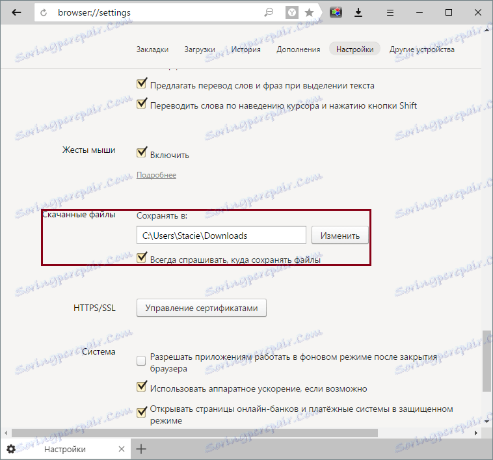This screenshot has height=460, width=493.
Task: Reload the page with refresh icon
Action: click(44, 12)
